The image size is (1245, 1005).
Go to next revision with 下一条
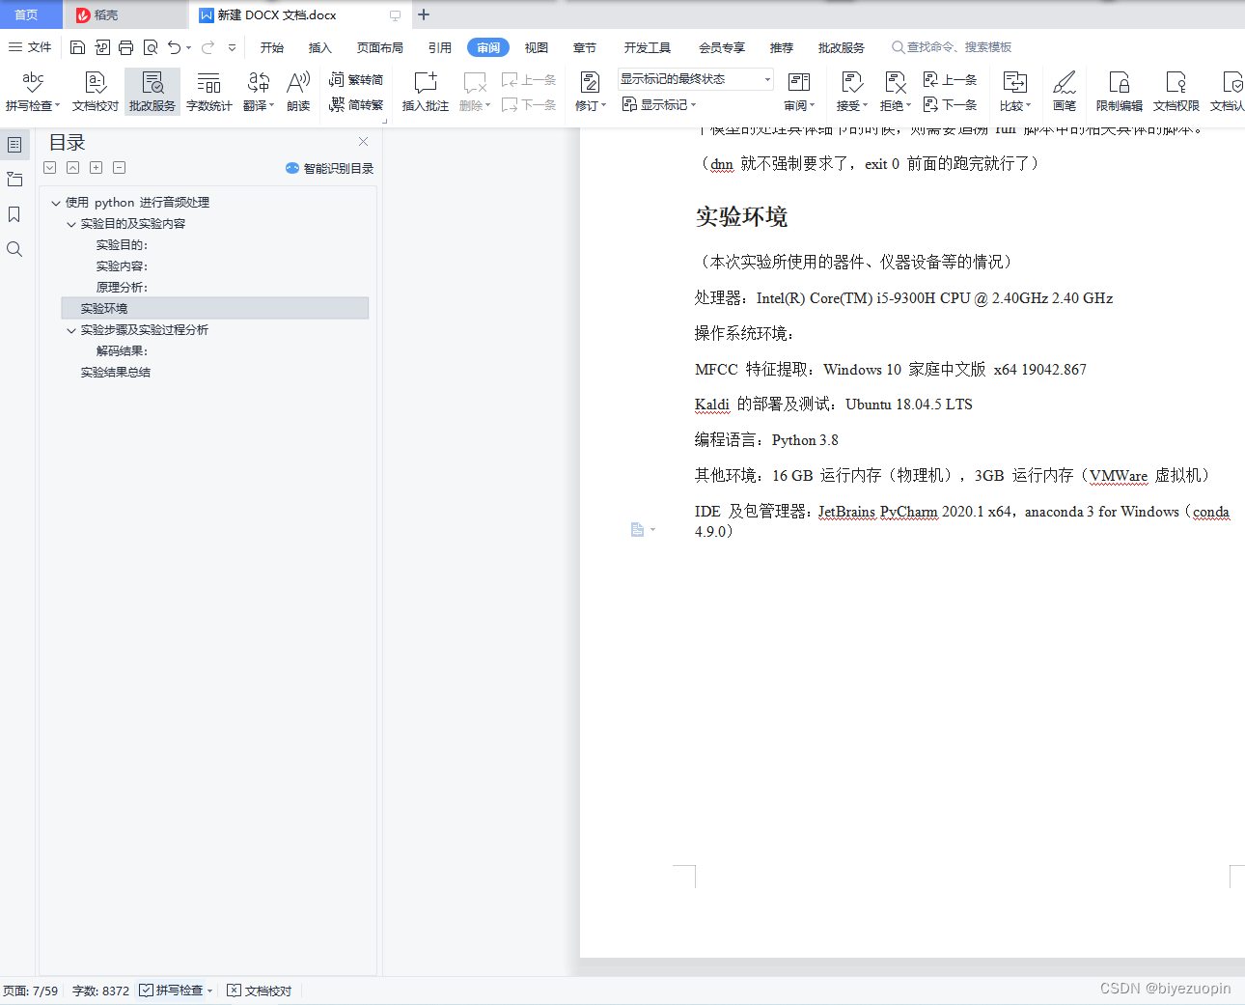point(951,104)
